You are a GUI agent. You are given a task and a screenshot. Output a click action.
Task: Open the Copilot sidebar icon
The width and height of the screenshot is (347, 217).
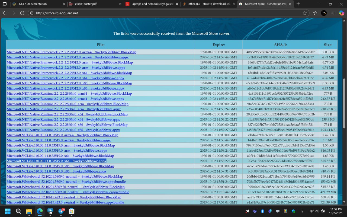pyautogui.click(x=341, y=13)
